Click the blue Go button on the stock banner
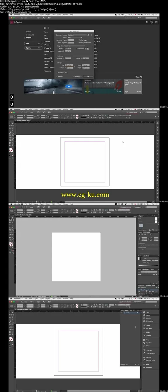This screenshot has width=168, height=392. (69, 86)
